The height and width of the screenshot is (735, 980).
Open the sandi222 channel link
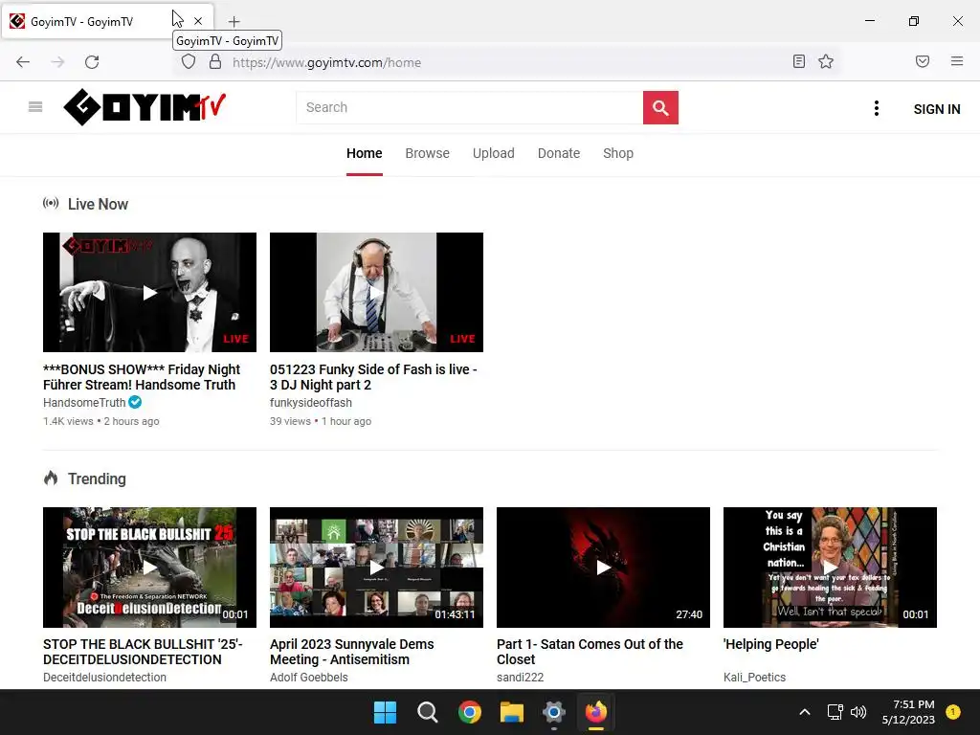coord(520,677)
